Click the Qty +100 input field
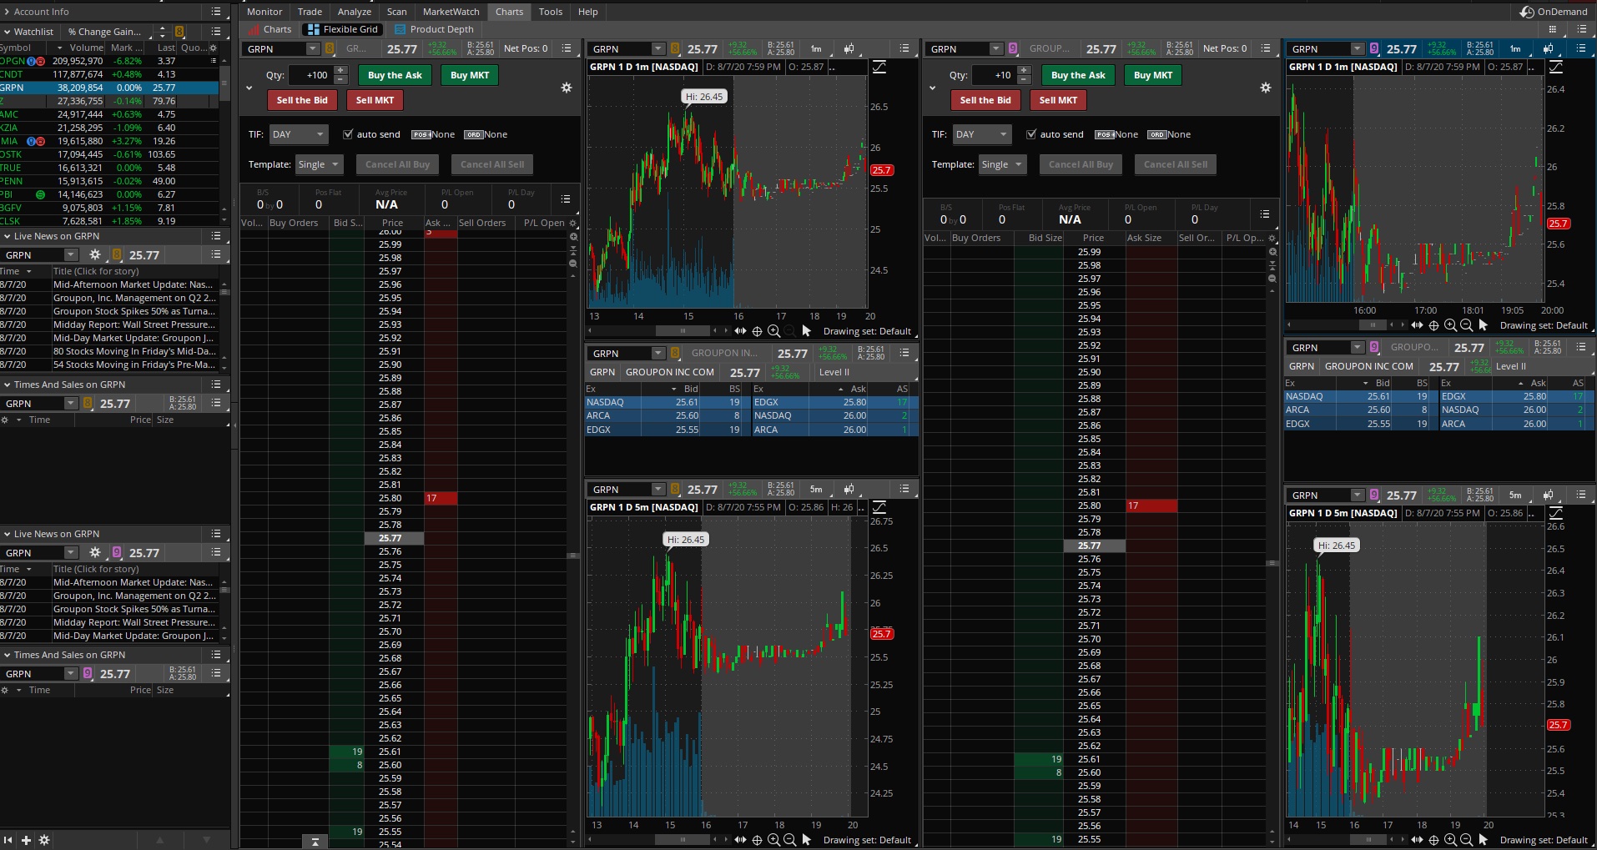The image size is (1597, 850). pyautogui.click(x=310, y=75)
